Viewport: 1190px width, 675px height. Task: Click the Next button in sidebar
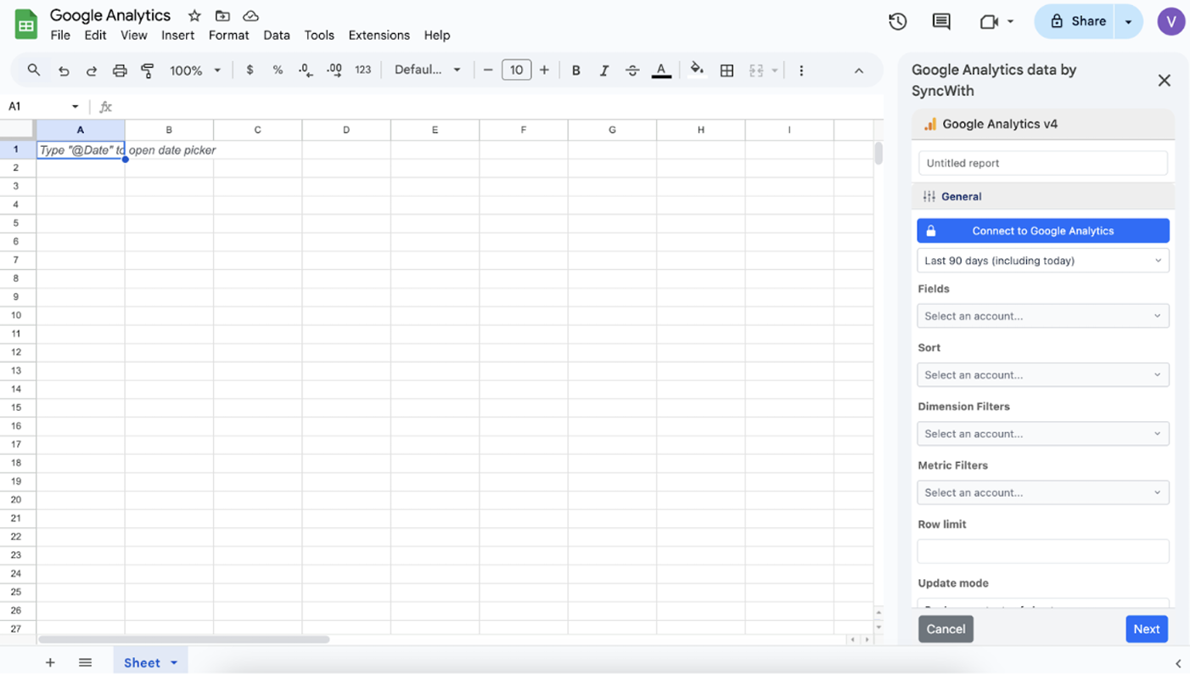click(1146, 629)
